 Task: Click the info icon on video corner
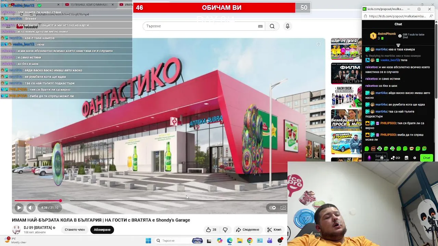(x=319, y=44)
